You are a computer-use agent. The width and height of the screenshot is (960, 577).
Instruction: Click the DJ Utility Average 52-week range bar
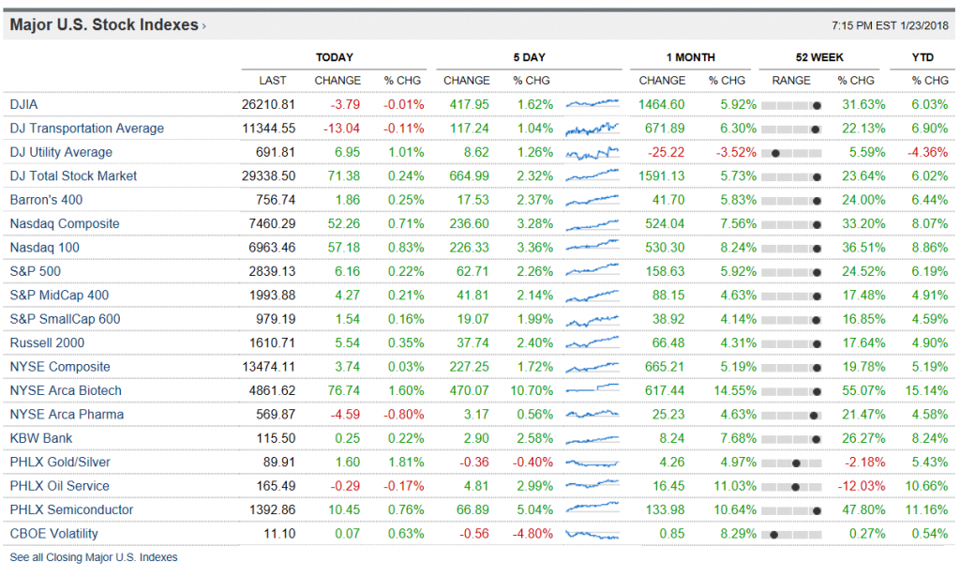(791, 152)
